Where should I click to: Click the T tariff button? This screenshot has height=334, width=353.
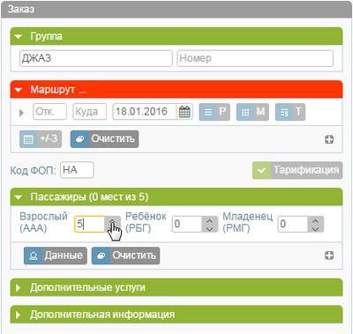tap(290, 112)
